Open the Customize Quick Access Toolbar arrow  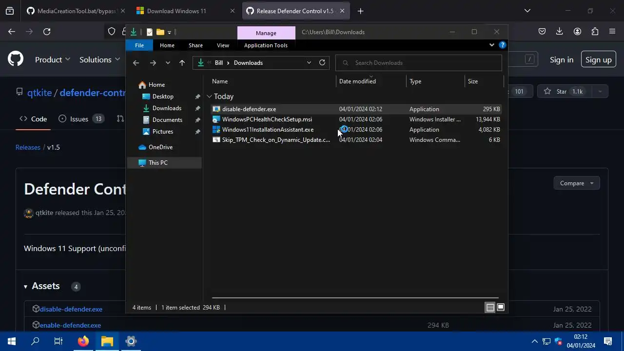(169, 33)
